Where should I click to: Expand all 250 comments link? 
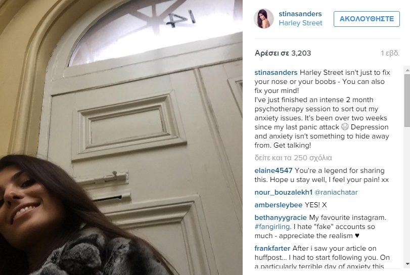pyautogui.click(x=293, y=158)
